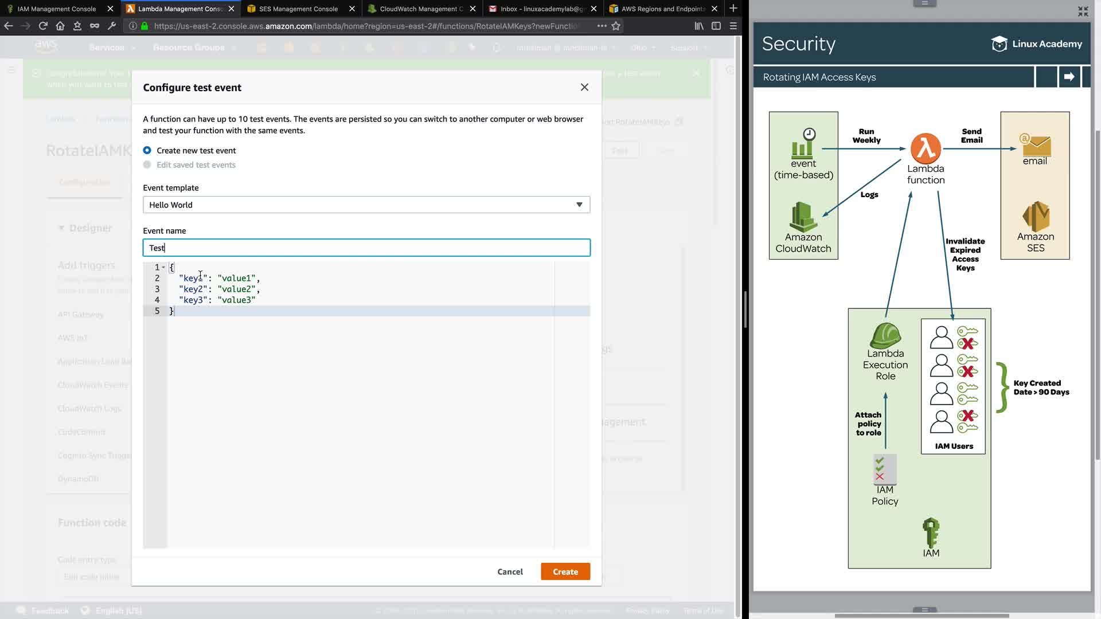The image size is (1101, 619).
Task: Open a new browser tab with plus
Action: tap(733, 9)
